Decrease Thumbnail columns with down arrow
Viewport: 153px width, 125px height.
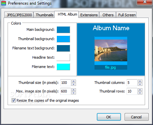tap(140, 84)
